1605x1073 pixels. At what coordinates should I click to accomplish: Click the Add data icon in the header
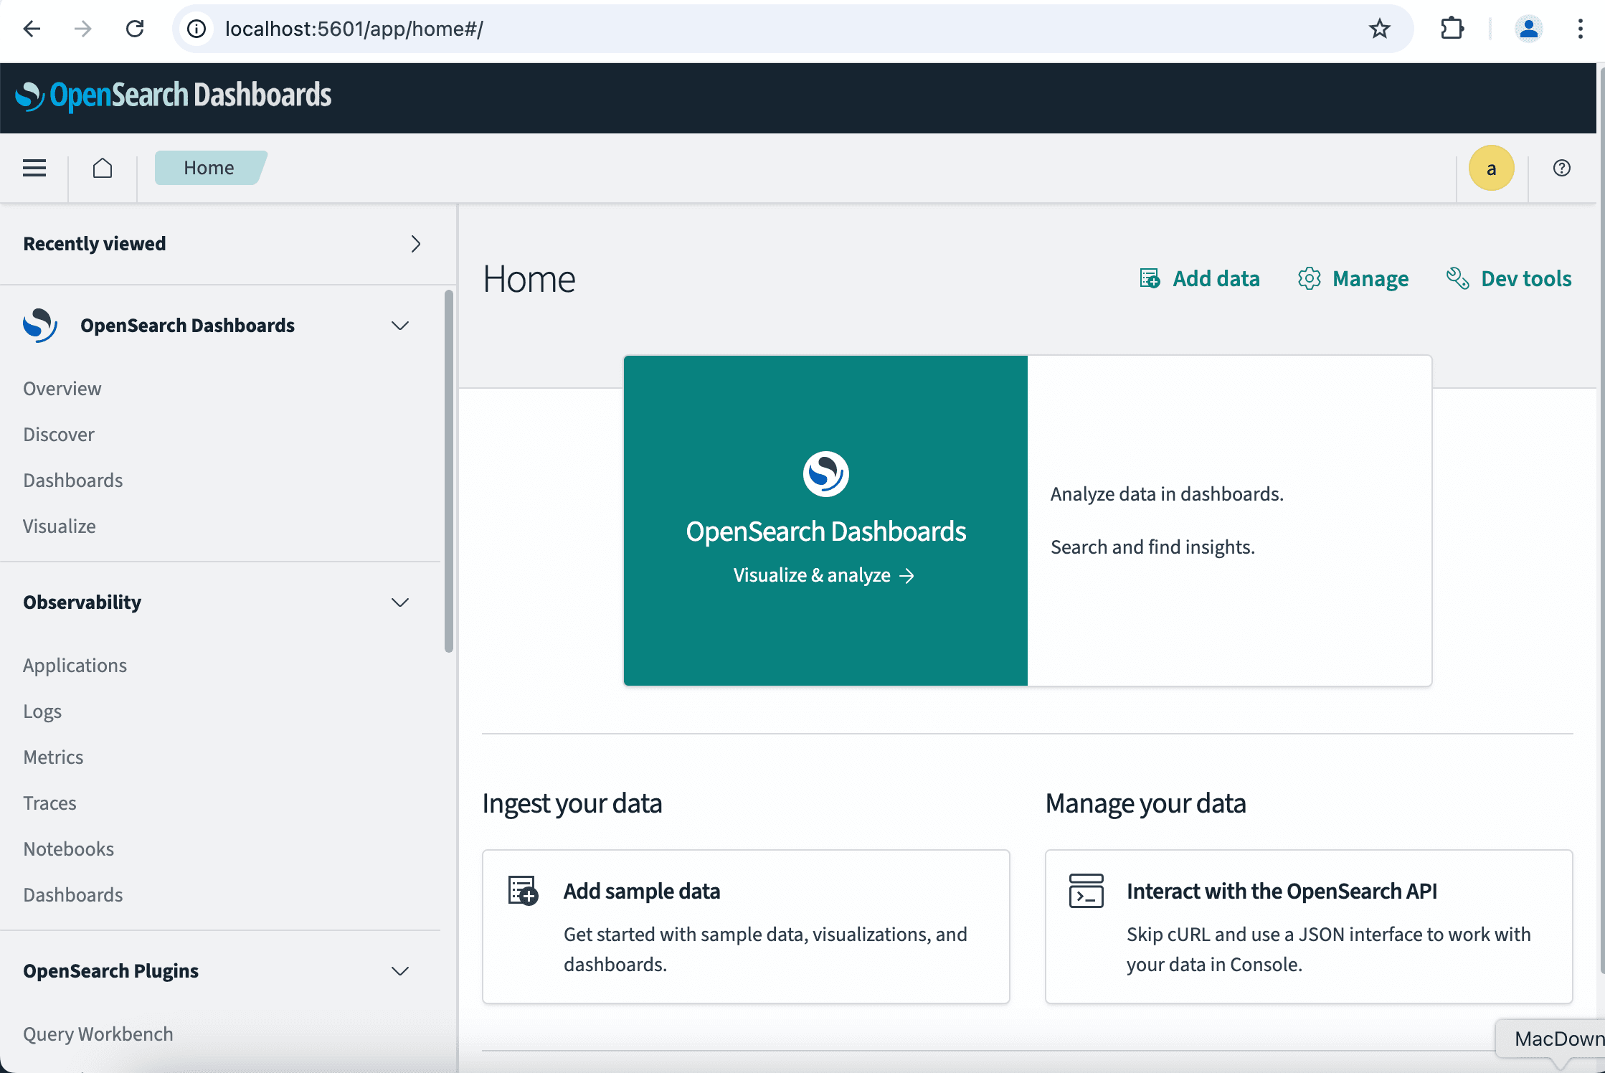1150,278
